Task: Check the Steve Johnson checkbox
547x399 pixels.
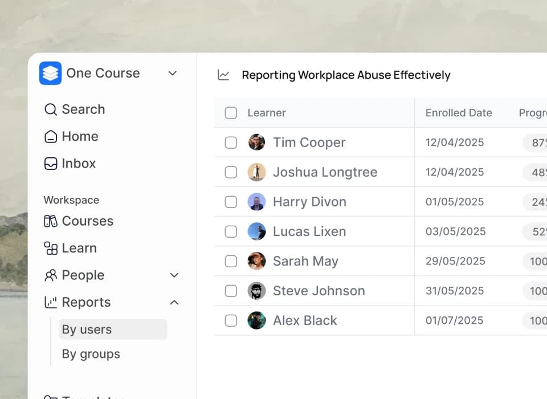Action: click(231, 291)
